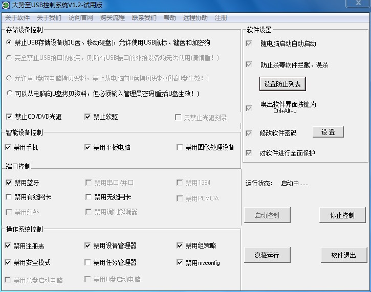The width and height of the screenshot is (371, 292).
Task: Toggle 禁用光盘启动电脑 checkbox
Action: [x=8, y=280]
